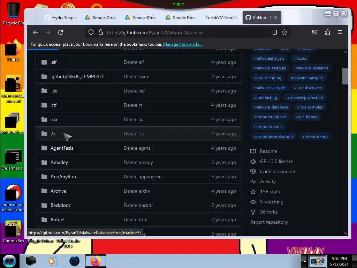Select the anti-virus-test topic tag
The height and width of the screenshot is (268, 357).
pos(315,137)
